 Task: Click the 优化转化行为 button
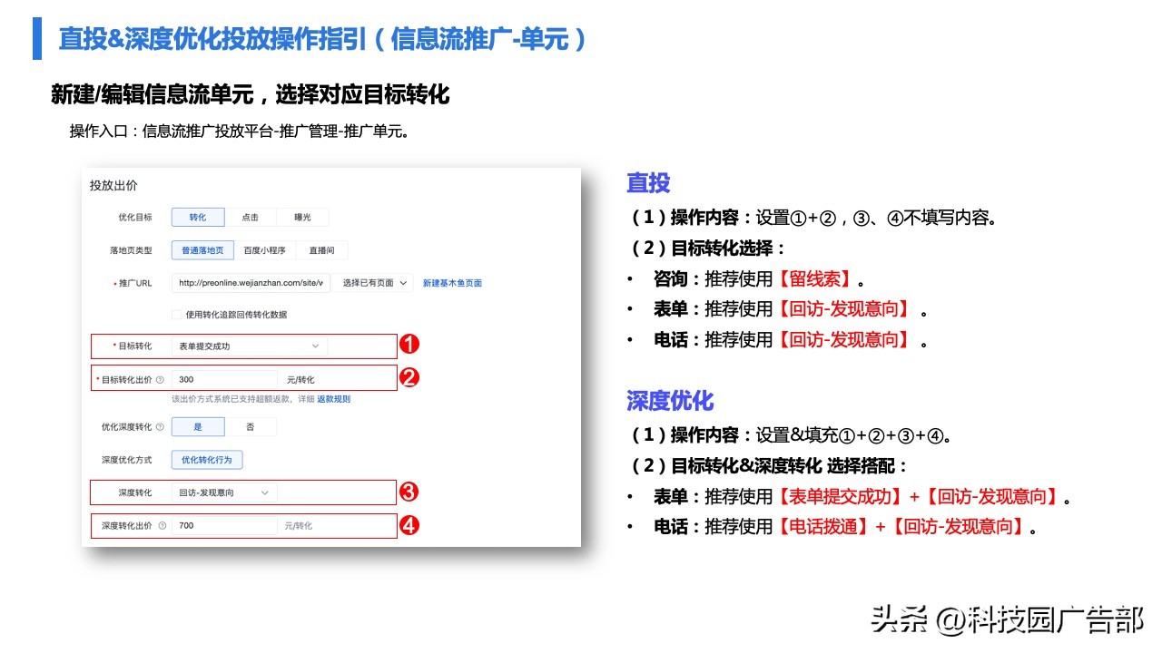pyautogui.click(x=207, y=460)
